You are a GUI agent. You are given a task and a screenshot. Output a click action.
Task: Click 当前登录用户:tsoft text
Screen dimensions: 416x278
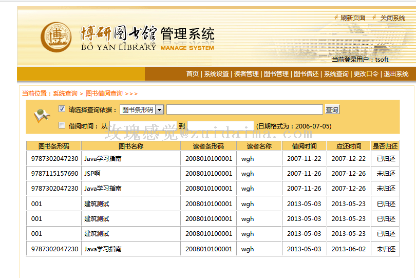click(x=360, y=60)
